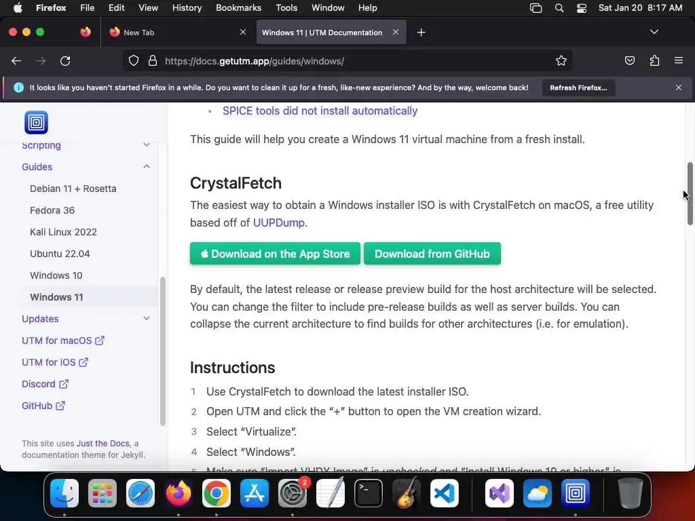The height and width of the screenshot is (521, 695).
Task: Open the Extensions puzzle icon
Action: [x=654, y=60]
